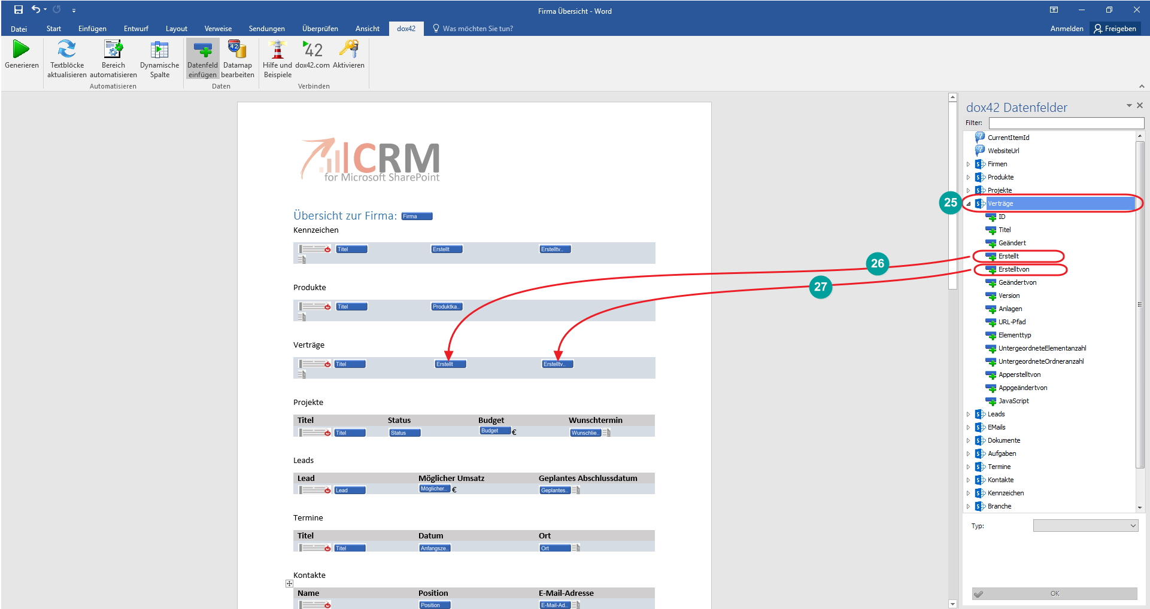Click the table move handle near Kontakte
This screenshot has height=609, width=1150.
[x=289, y=583]
